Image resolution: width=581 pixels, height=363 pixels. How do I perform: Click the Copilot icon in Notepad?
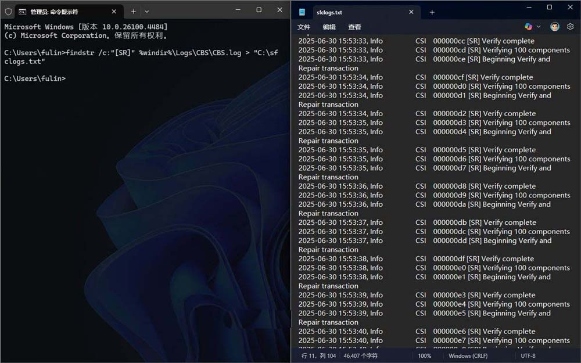tap(528, 26)
